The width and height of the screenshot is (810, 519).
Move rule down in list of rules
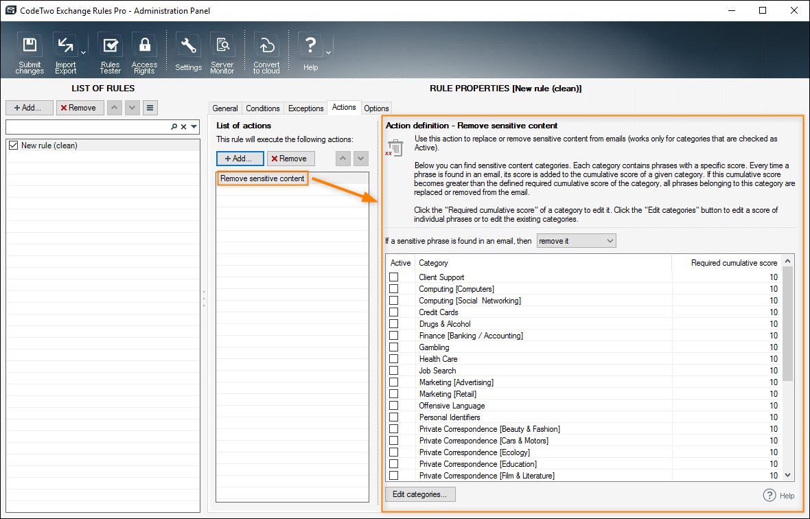(x=132, y=107)
